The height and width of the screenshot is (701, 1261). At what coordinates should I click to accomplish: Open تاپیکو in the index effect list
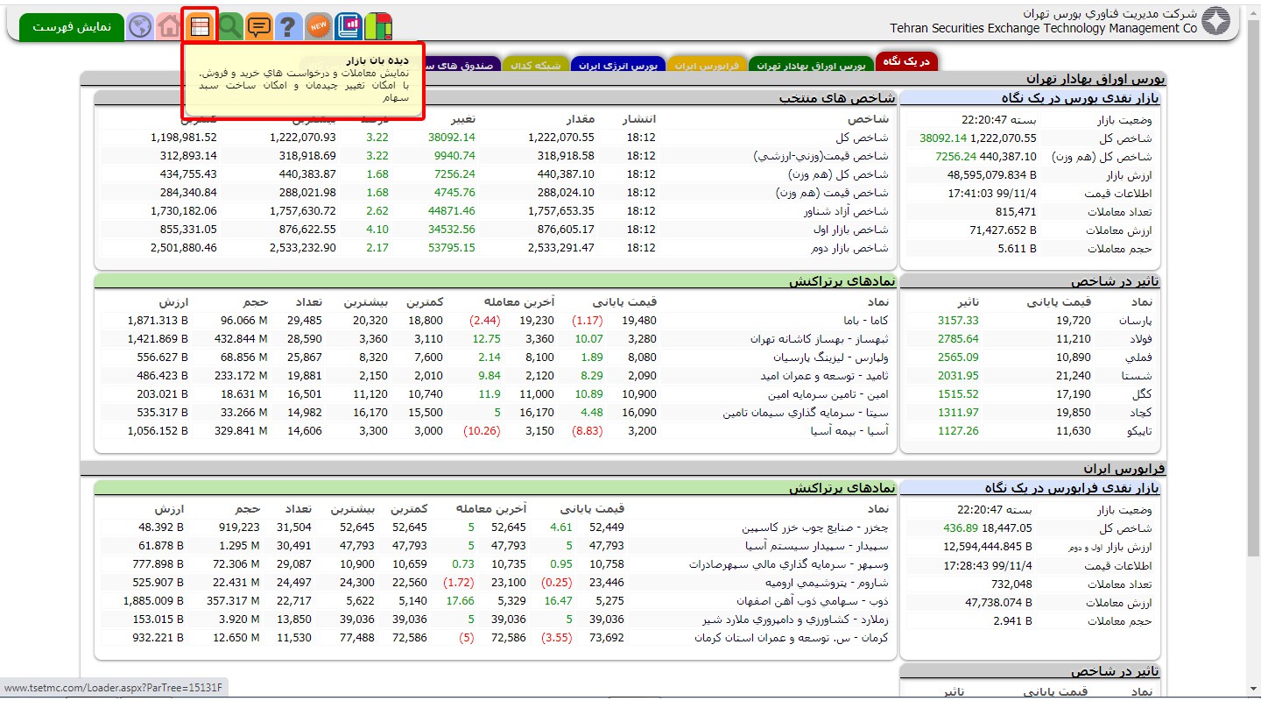click(x=1138, y=431)
